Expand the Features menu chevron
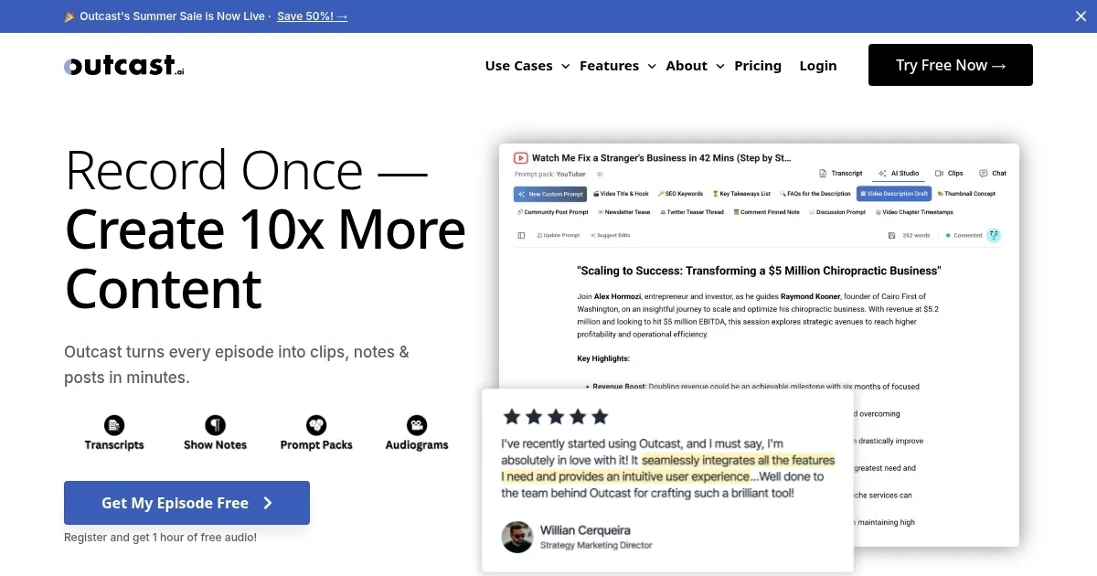 coord(652,66)
